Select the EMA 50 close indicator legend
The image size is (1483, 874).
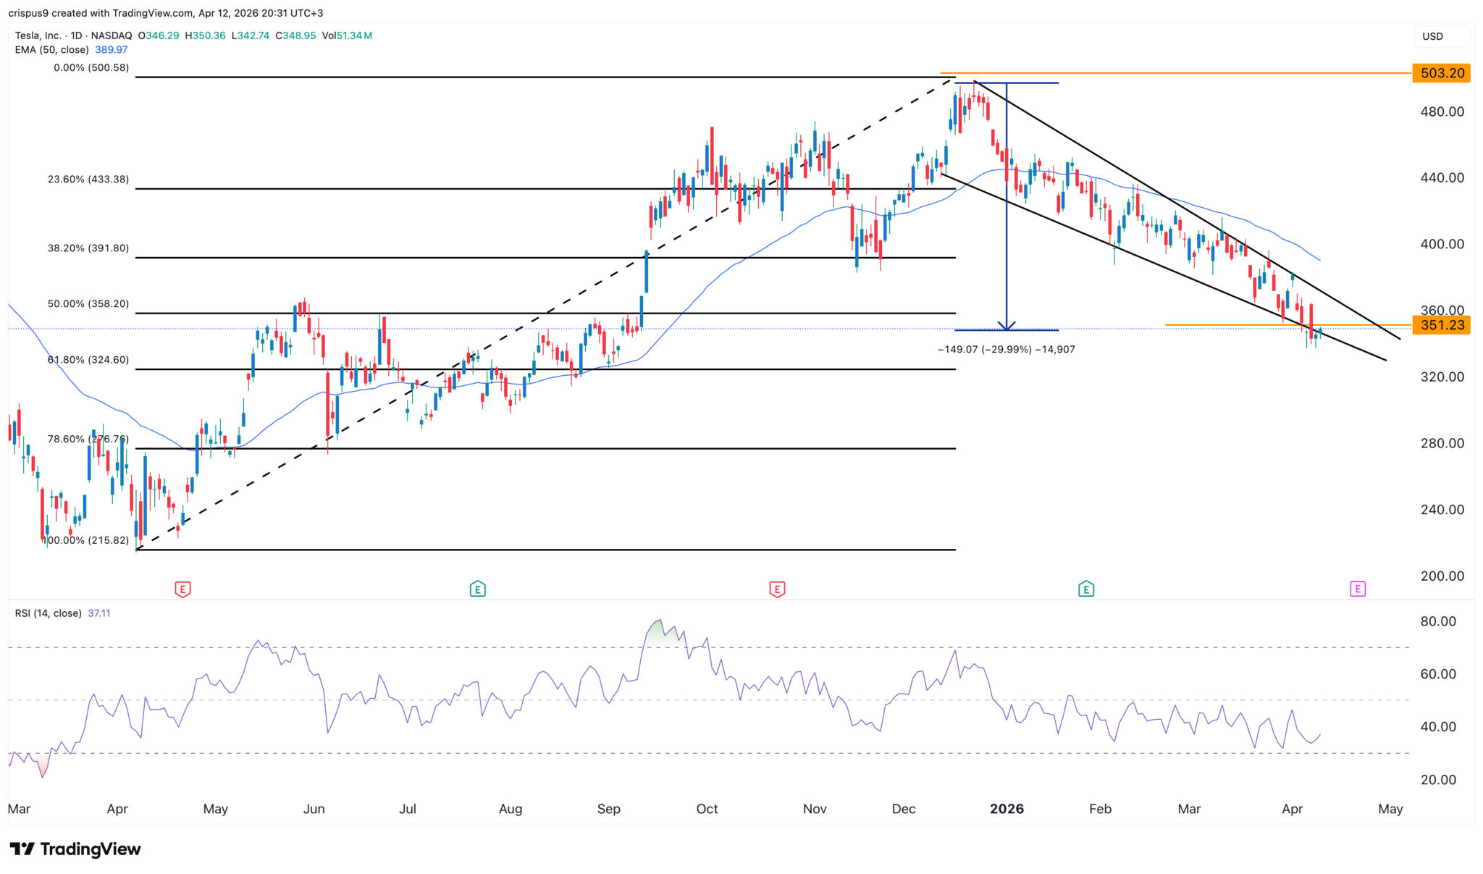click(x=52, y=50)
